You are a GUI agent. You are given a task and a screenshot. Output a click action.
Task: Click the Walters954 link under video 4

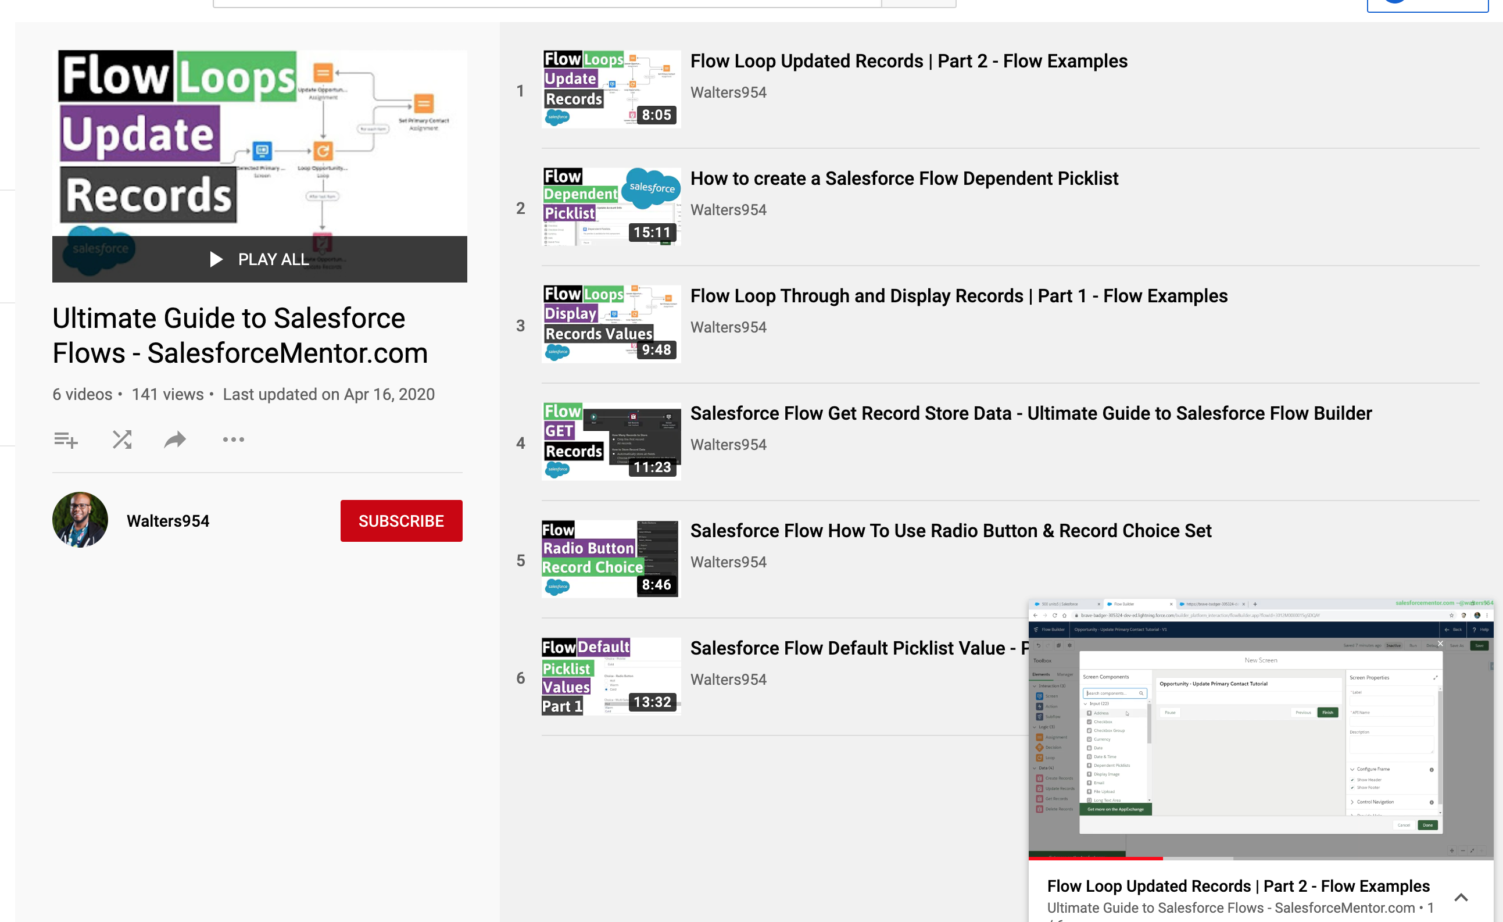pyautogui.click(x=728, y=444)
